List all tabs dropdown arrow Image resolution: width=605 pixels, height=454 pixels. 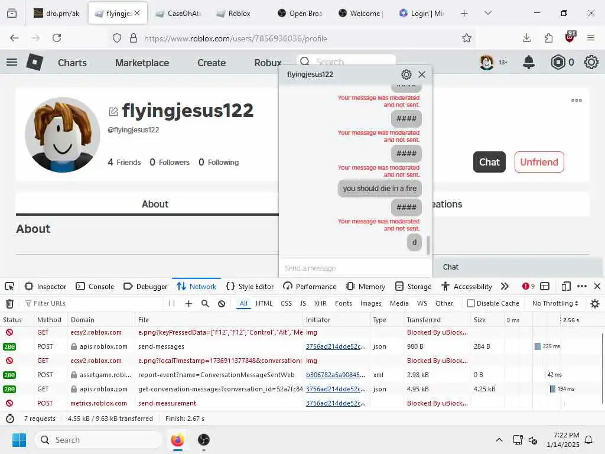(x=487, y=13)
